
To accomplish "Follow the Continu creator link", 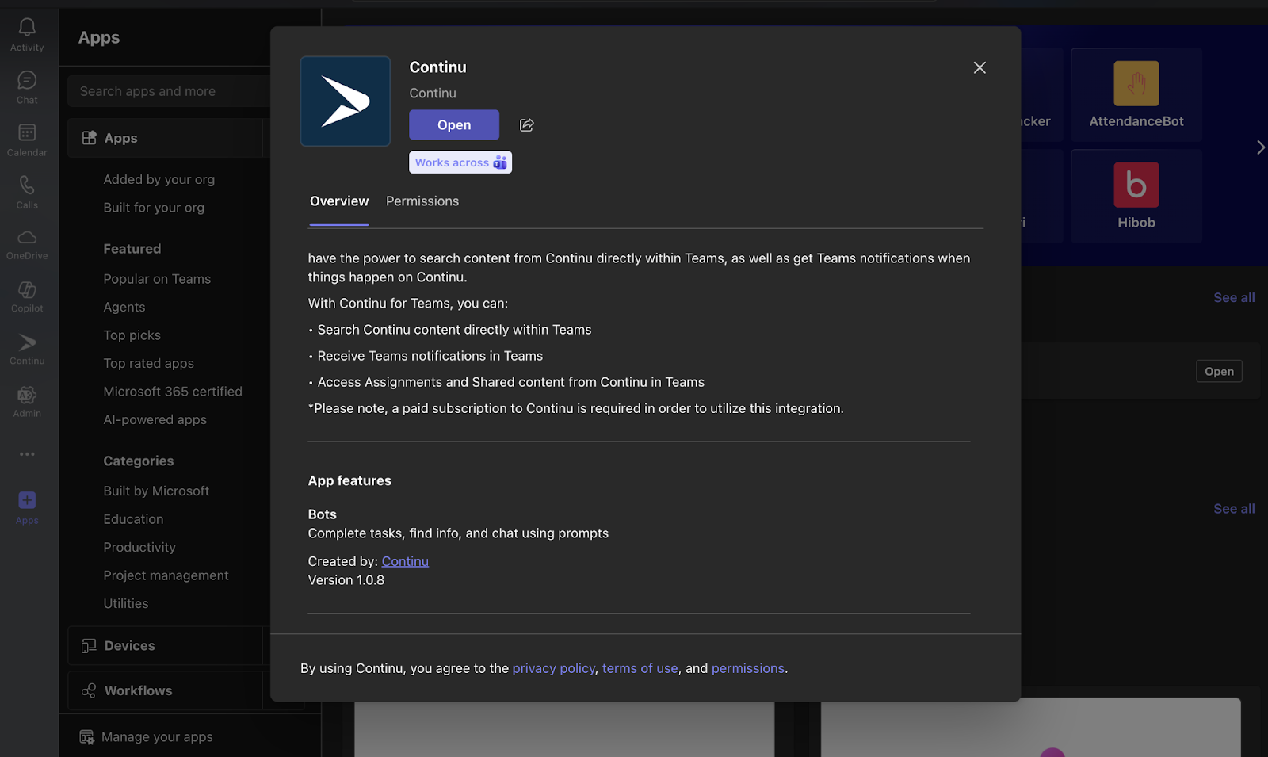I will tap(404, 561).
